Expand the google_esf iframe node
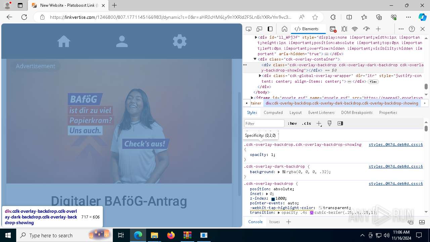Viewport: 430px width, 242px height. (252, 97)
